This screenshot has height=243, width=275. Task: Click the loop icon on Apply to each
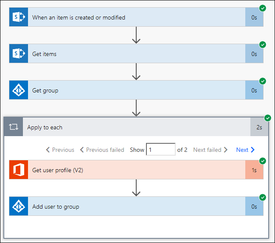click(13, 127)
